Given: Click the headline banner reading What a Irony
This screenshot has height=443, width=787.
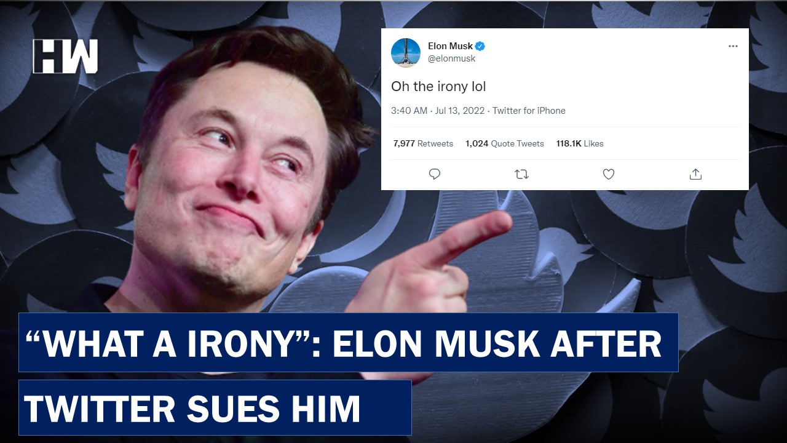Looking at the screenshot, I should pos(348,342).
